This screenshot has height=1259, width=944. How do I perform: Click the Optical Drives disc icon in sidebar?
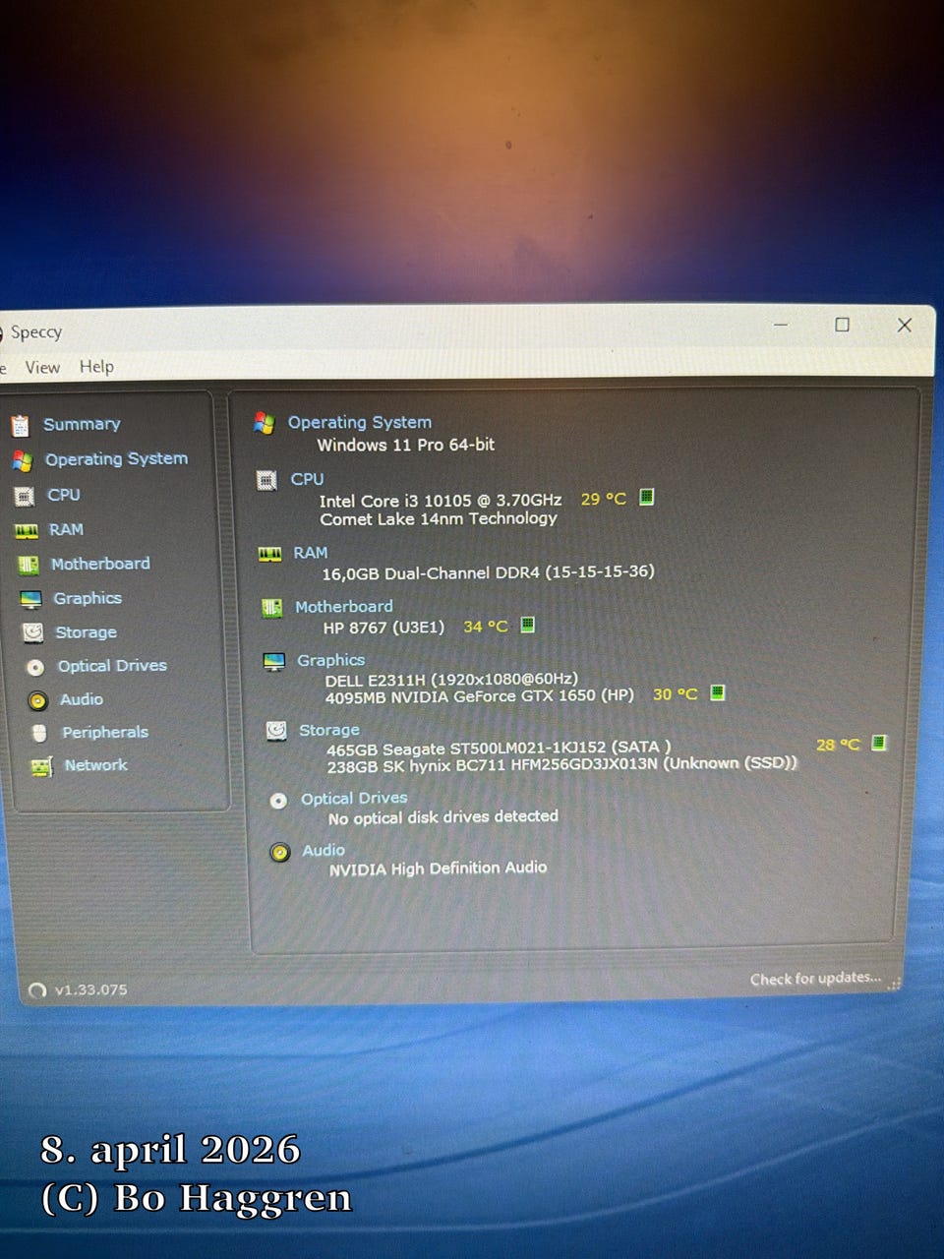pyautogui.click(x=35, y=667)
